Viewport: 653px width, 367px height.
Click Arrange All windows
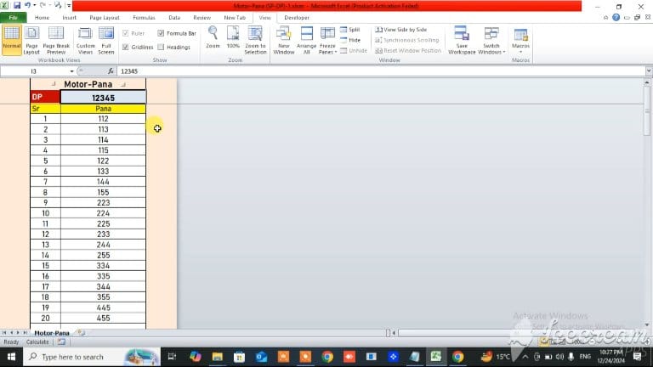(306, 40)
